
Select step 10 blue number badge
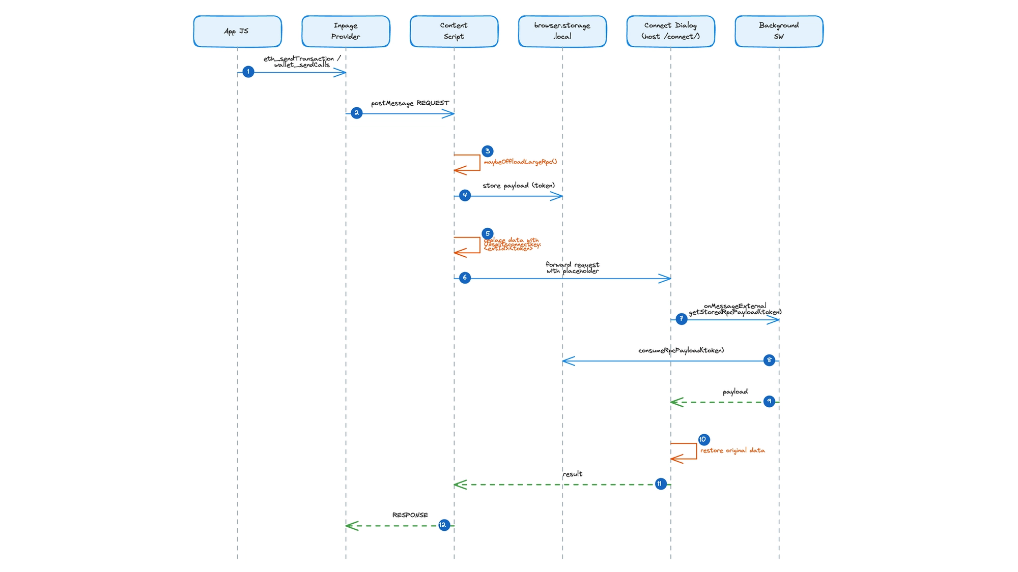pyautogui.click(x=703, y=439)
